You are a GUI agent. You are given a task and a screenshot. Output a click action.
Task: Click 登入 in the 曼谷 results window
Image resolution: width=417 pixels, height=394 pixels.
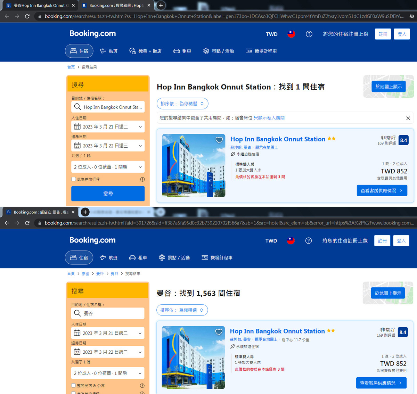[x=401, y=240]
